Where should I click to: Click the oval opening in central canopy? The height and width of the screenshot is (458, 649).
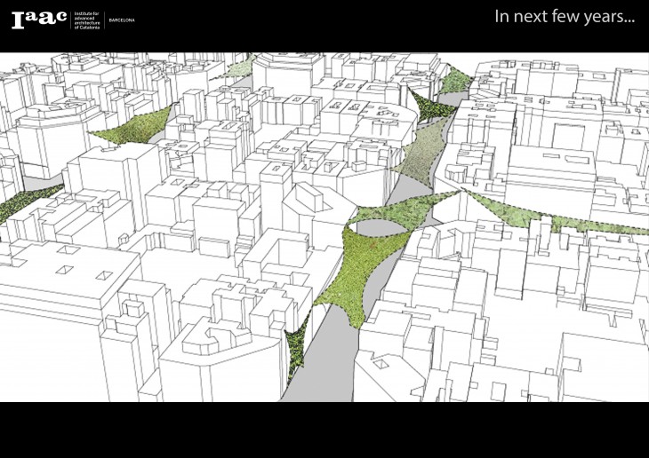coord(378,228)
